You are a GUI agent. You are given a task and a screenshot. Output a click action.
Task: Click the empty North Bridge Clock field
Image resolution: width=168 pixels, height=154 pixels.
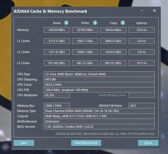coord(142,95)
